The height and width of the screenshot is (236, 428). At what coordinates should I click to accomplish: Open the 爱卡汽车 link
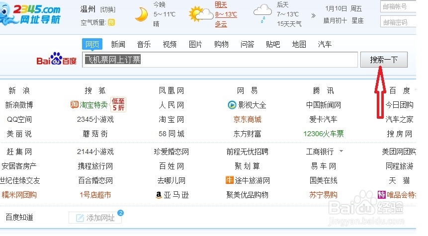[x=324, y=119]
